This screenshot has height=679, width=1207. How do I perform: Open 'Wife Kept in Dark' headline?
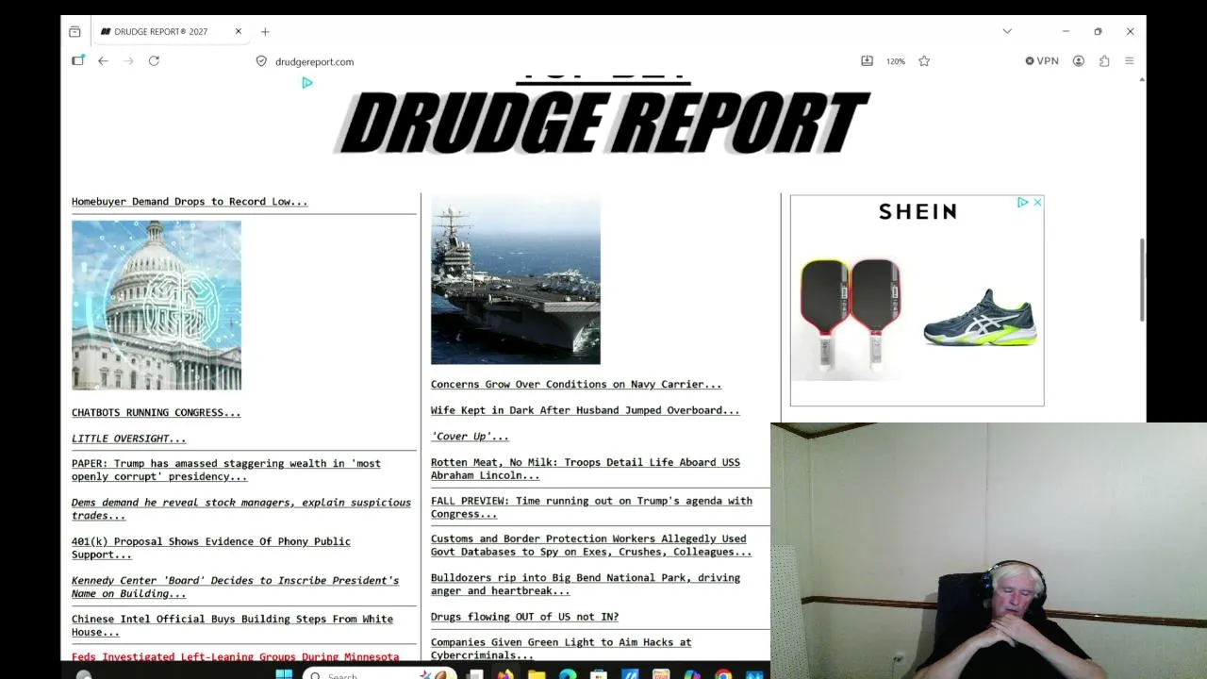tap(586, 410)
